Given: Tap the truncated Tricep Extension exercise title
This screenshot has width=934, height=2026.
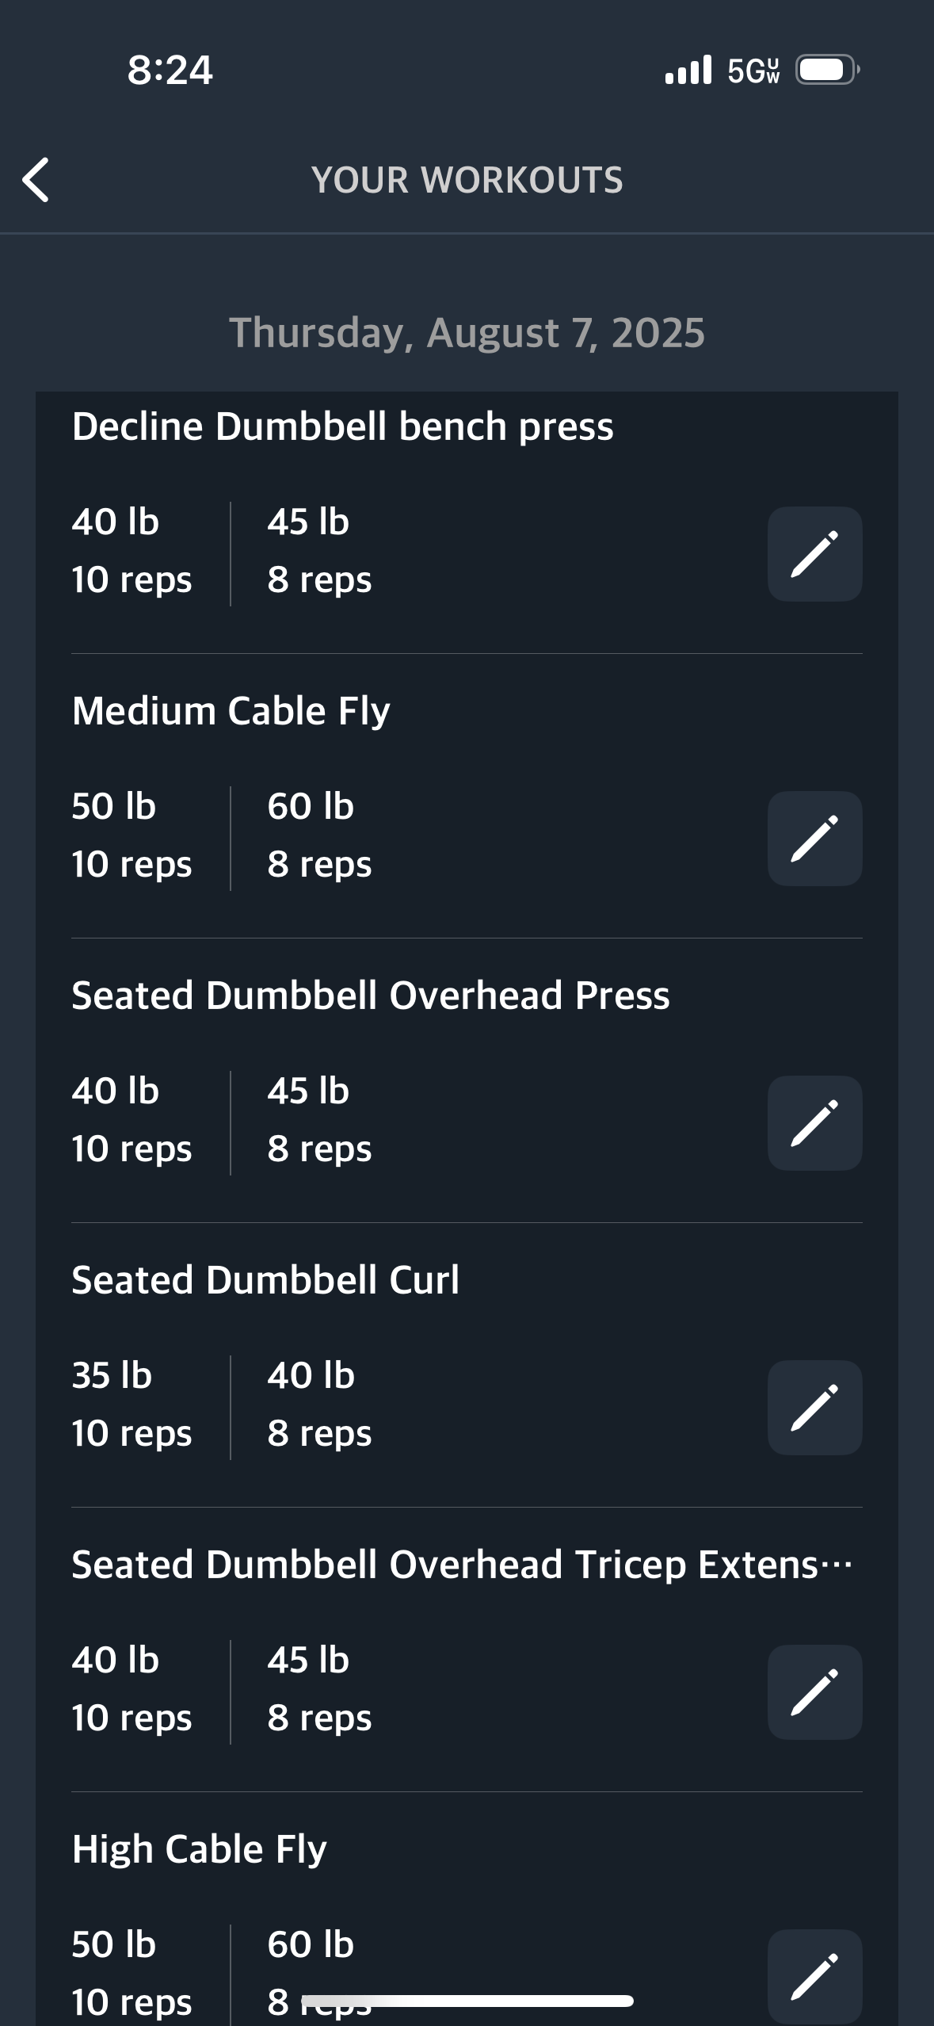Looking at the screenshot, I should click(x=462, y=1565).
